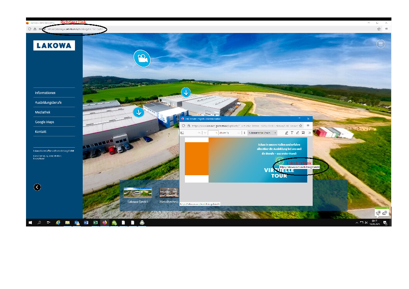This screenshot has width=409, height=289.
Task: Open the main Firefox window's application menu
Action: click(x=386, y=29)
